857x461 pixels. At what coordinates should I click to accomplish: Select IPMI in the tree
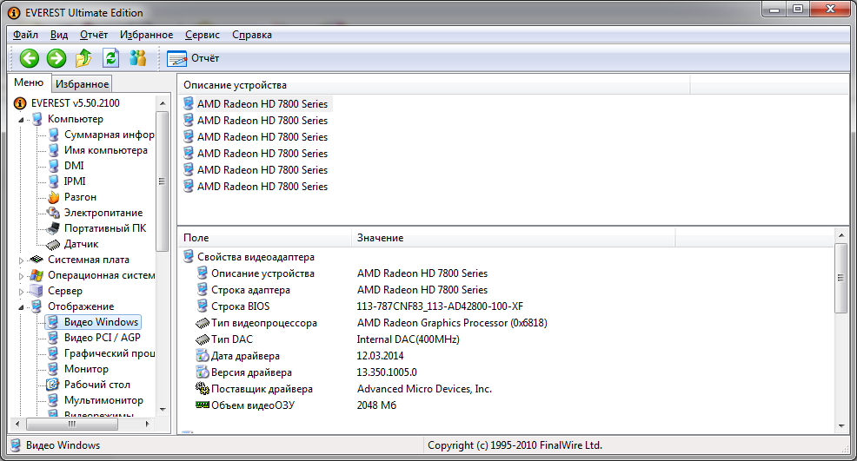[x=75, y=181]
